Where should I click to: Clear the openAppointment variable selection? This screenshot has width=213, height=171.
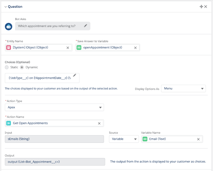(x=135, y=48)
